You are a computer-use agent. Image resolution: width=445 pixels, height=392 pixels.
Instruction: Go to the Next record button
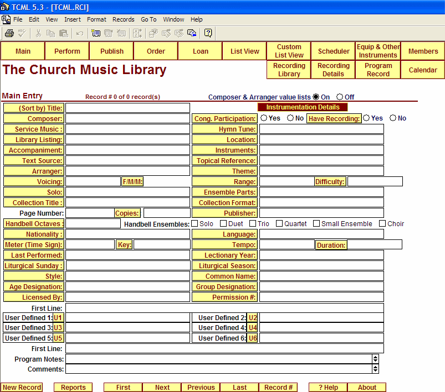162,387
